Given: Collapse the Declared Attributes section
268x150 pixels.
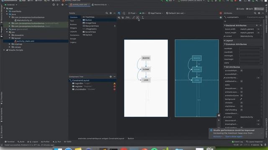Looking at the screenshot, I should pyautogui.click(x=225, y=25).
